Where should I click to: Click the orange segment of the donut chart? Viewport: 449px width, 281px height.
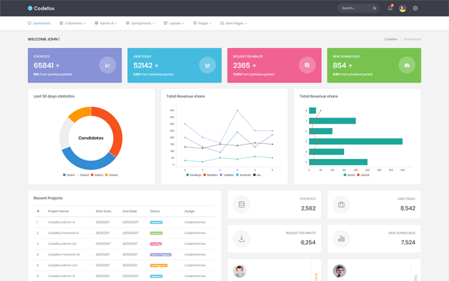tap(80, 114)
